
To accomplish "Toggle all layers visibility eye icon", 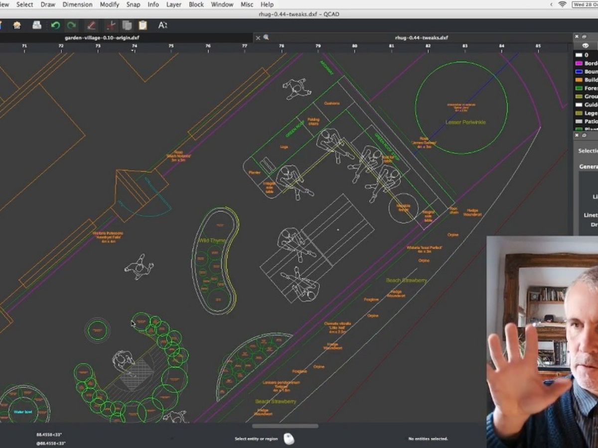I will pos(586,46).
